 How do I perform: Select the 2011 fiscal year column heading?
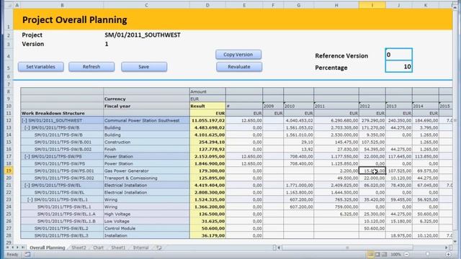336,106
